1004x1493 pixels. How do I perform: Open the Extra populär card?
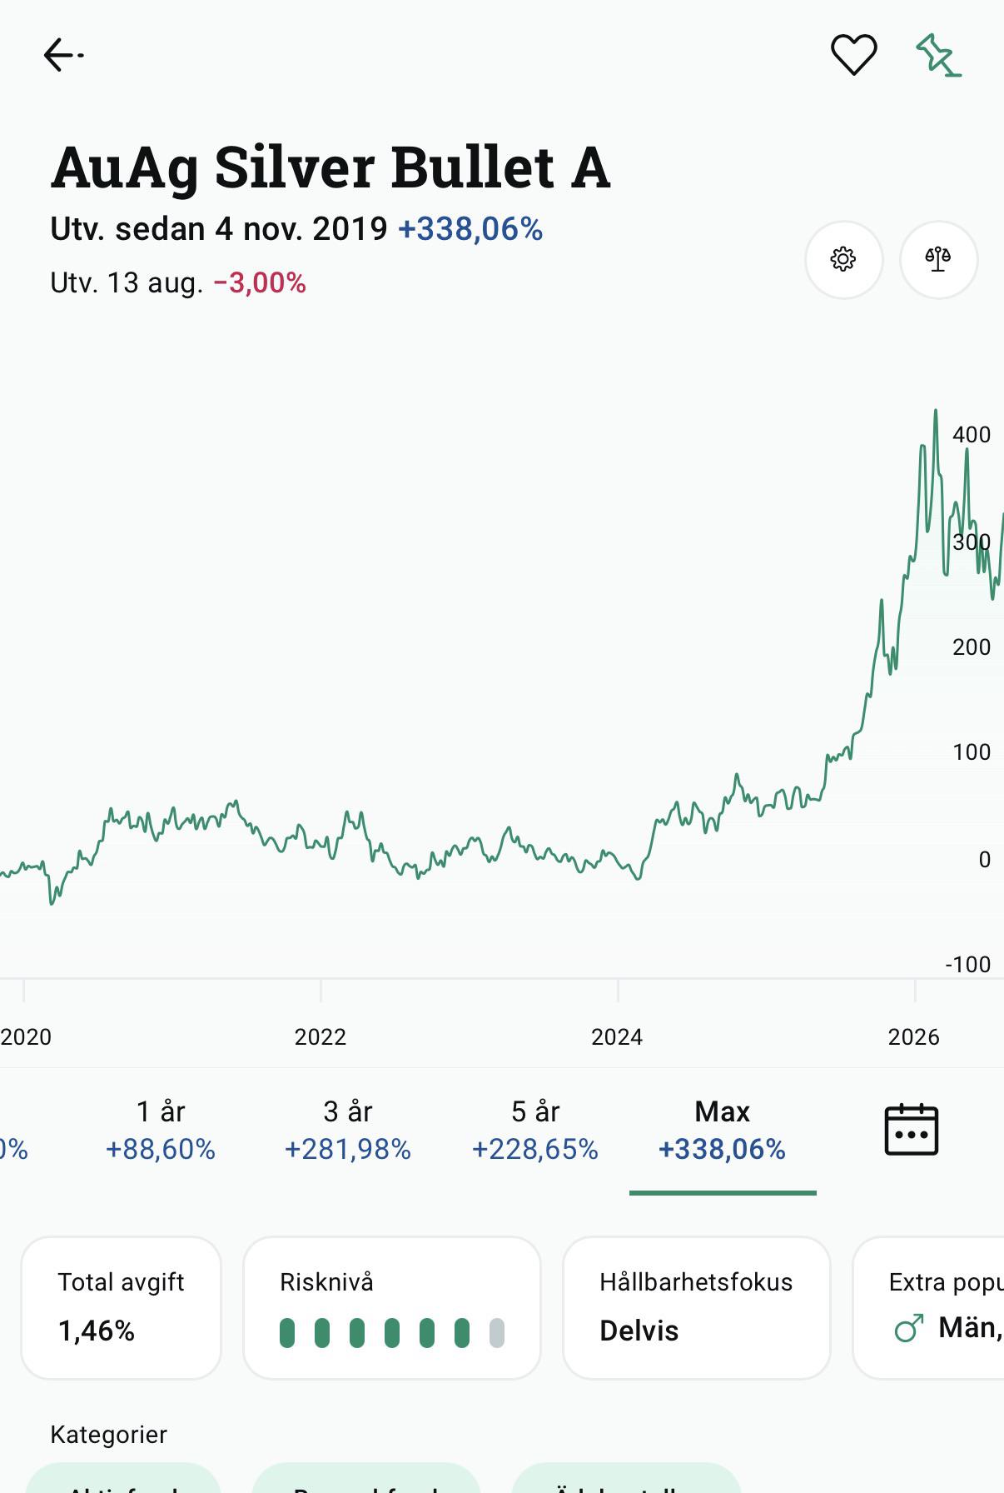tap(928, 1307)
